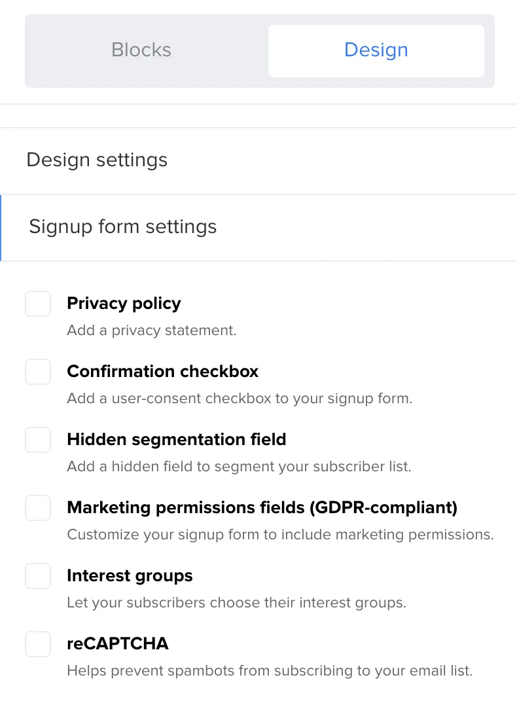The image size is (517, 703).
Task: Enable the Privacy policy checkbox
Action: pos(38,304)
